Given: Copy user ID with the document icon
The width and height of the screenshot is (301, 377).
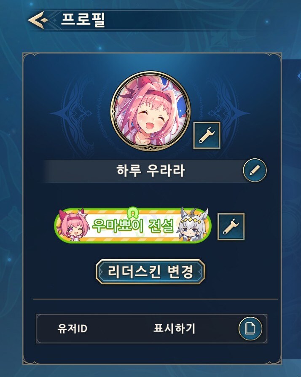Looking at the screenshot, I should [250, 329].
